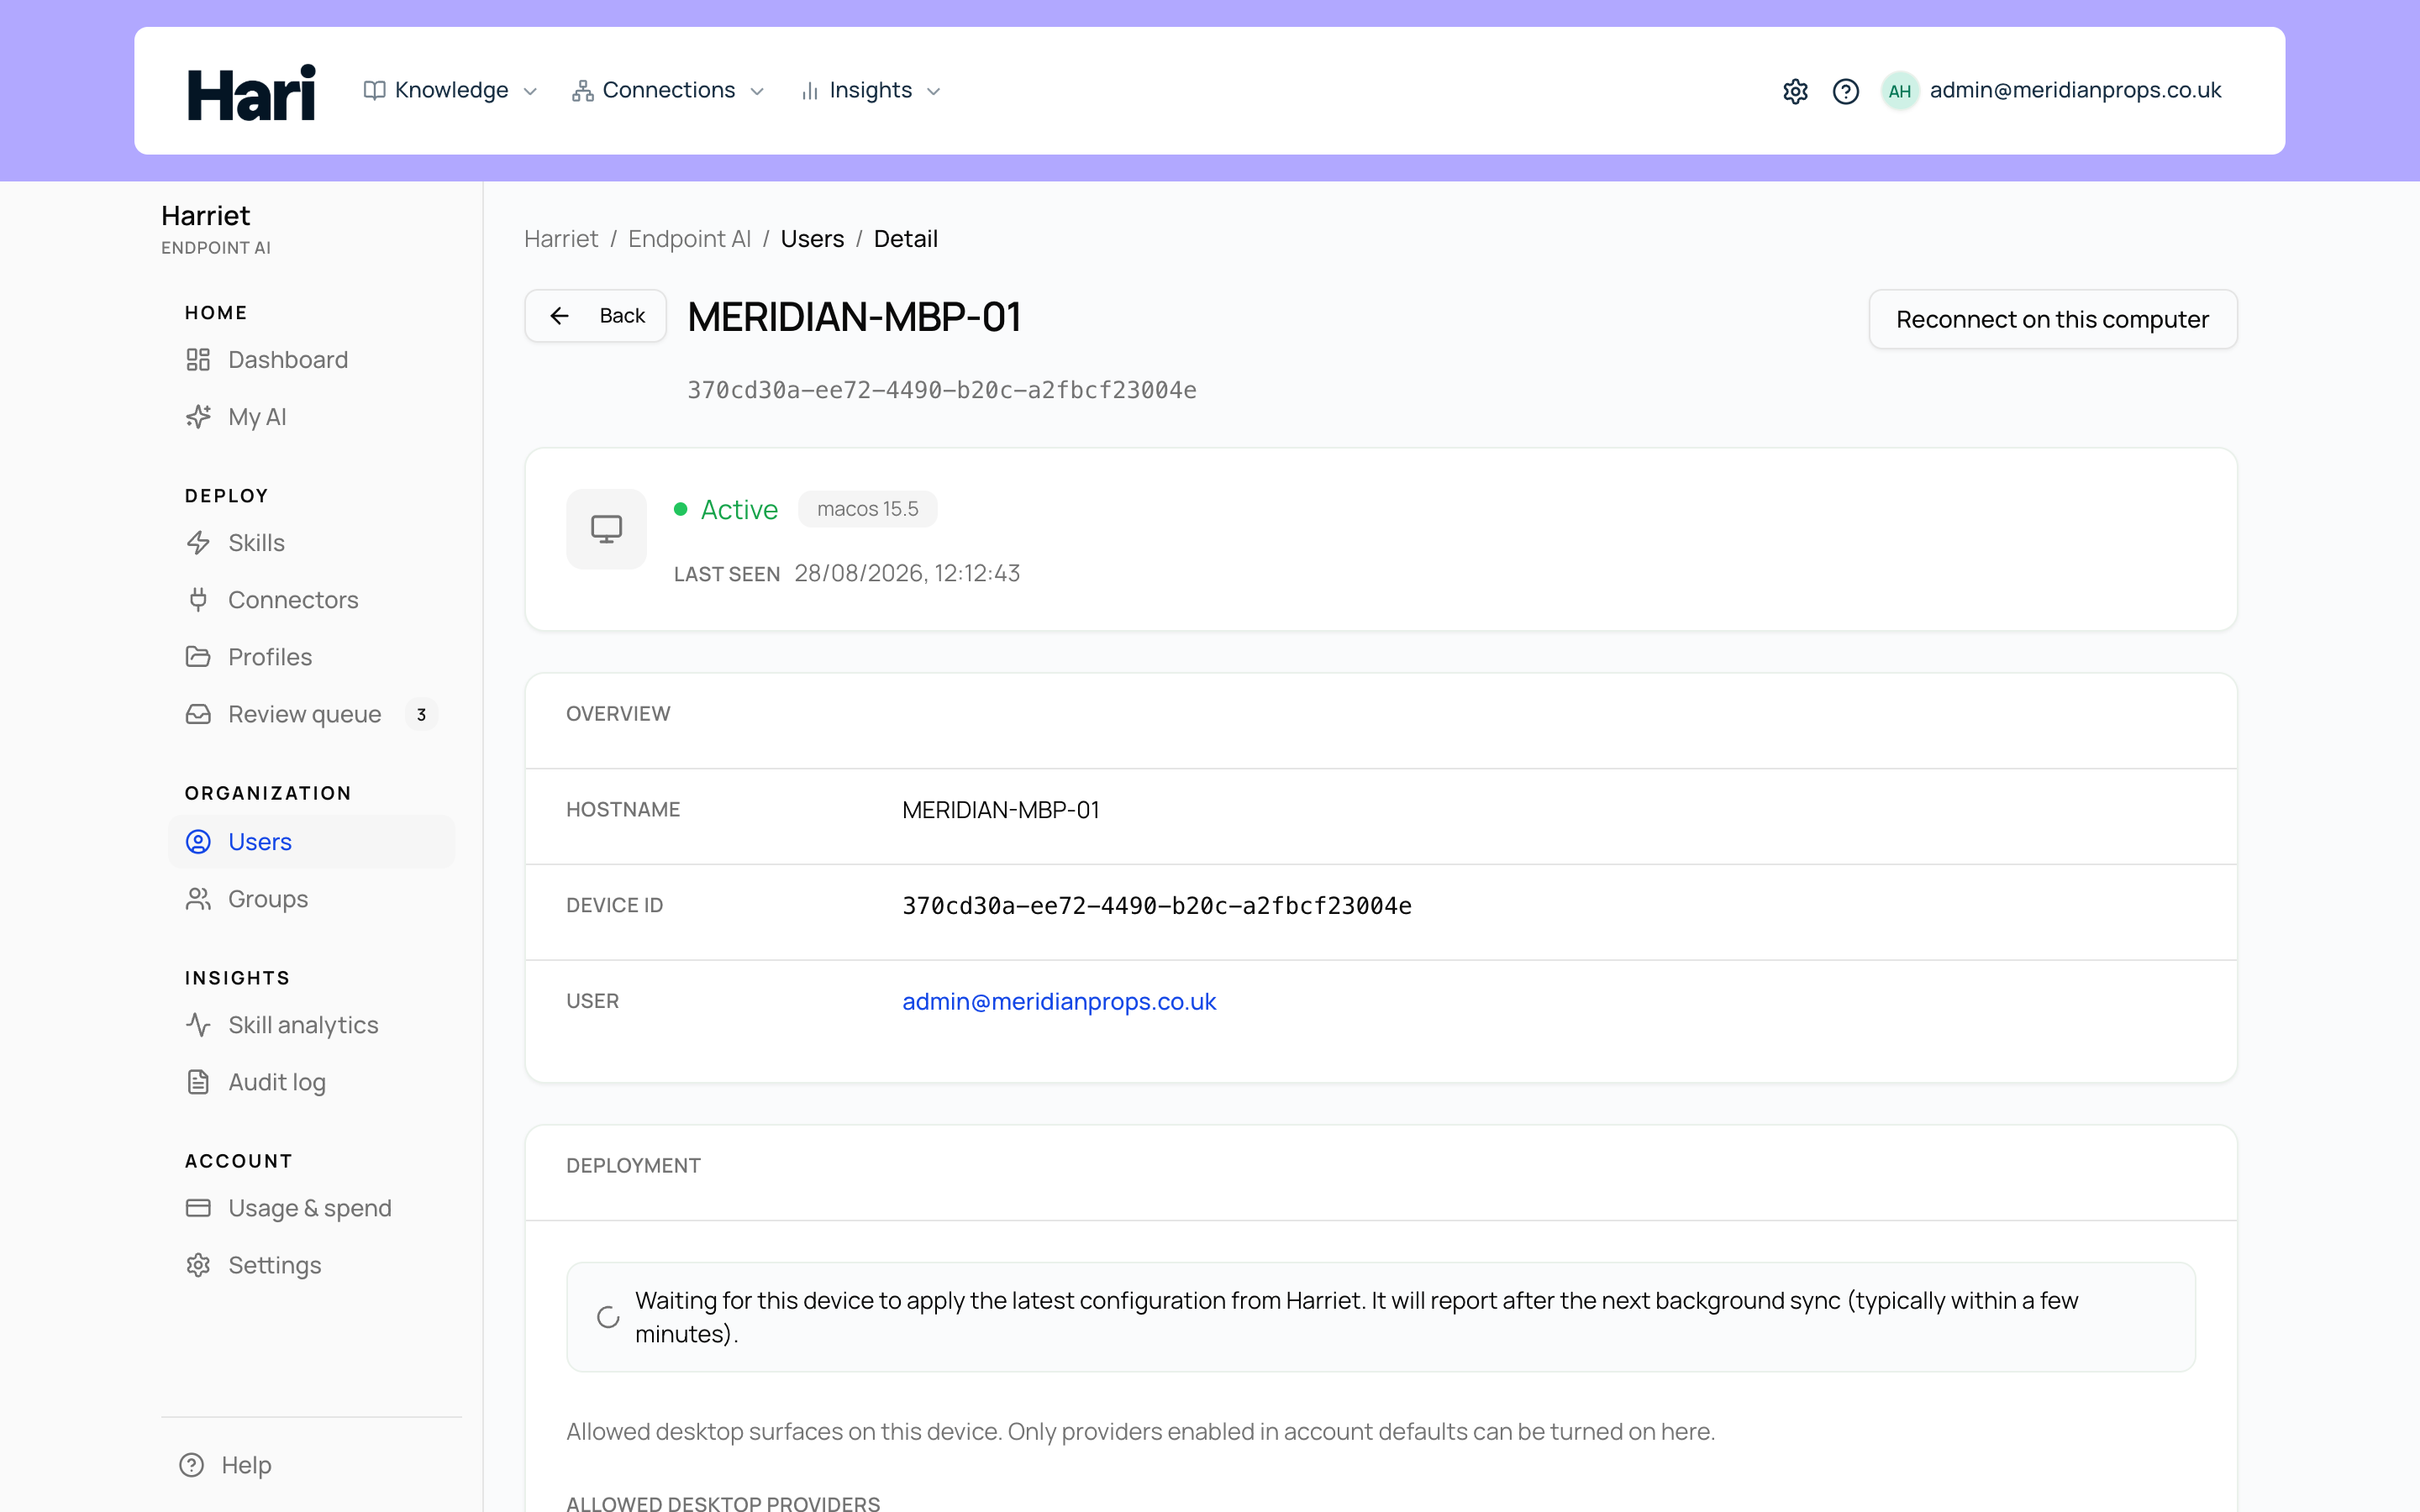This screenshot has width=2420, height=1512.
Task: Click hostname value MERIDIAN-MBP-01 in Overview
Action: click(x=1000, y=810)
